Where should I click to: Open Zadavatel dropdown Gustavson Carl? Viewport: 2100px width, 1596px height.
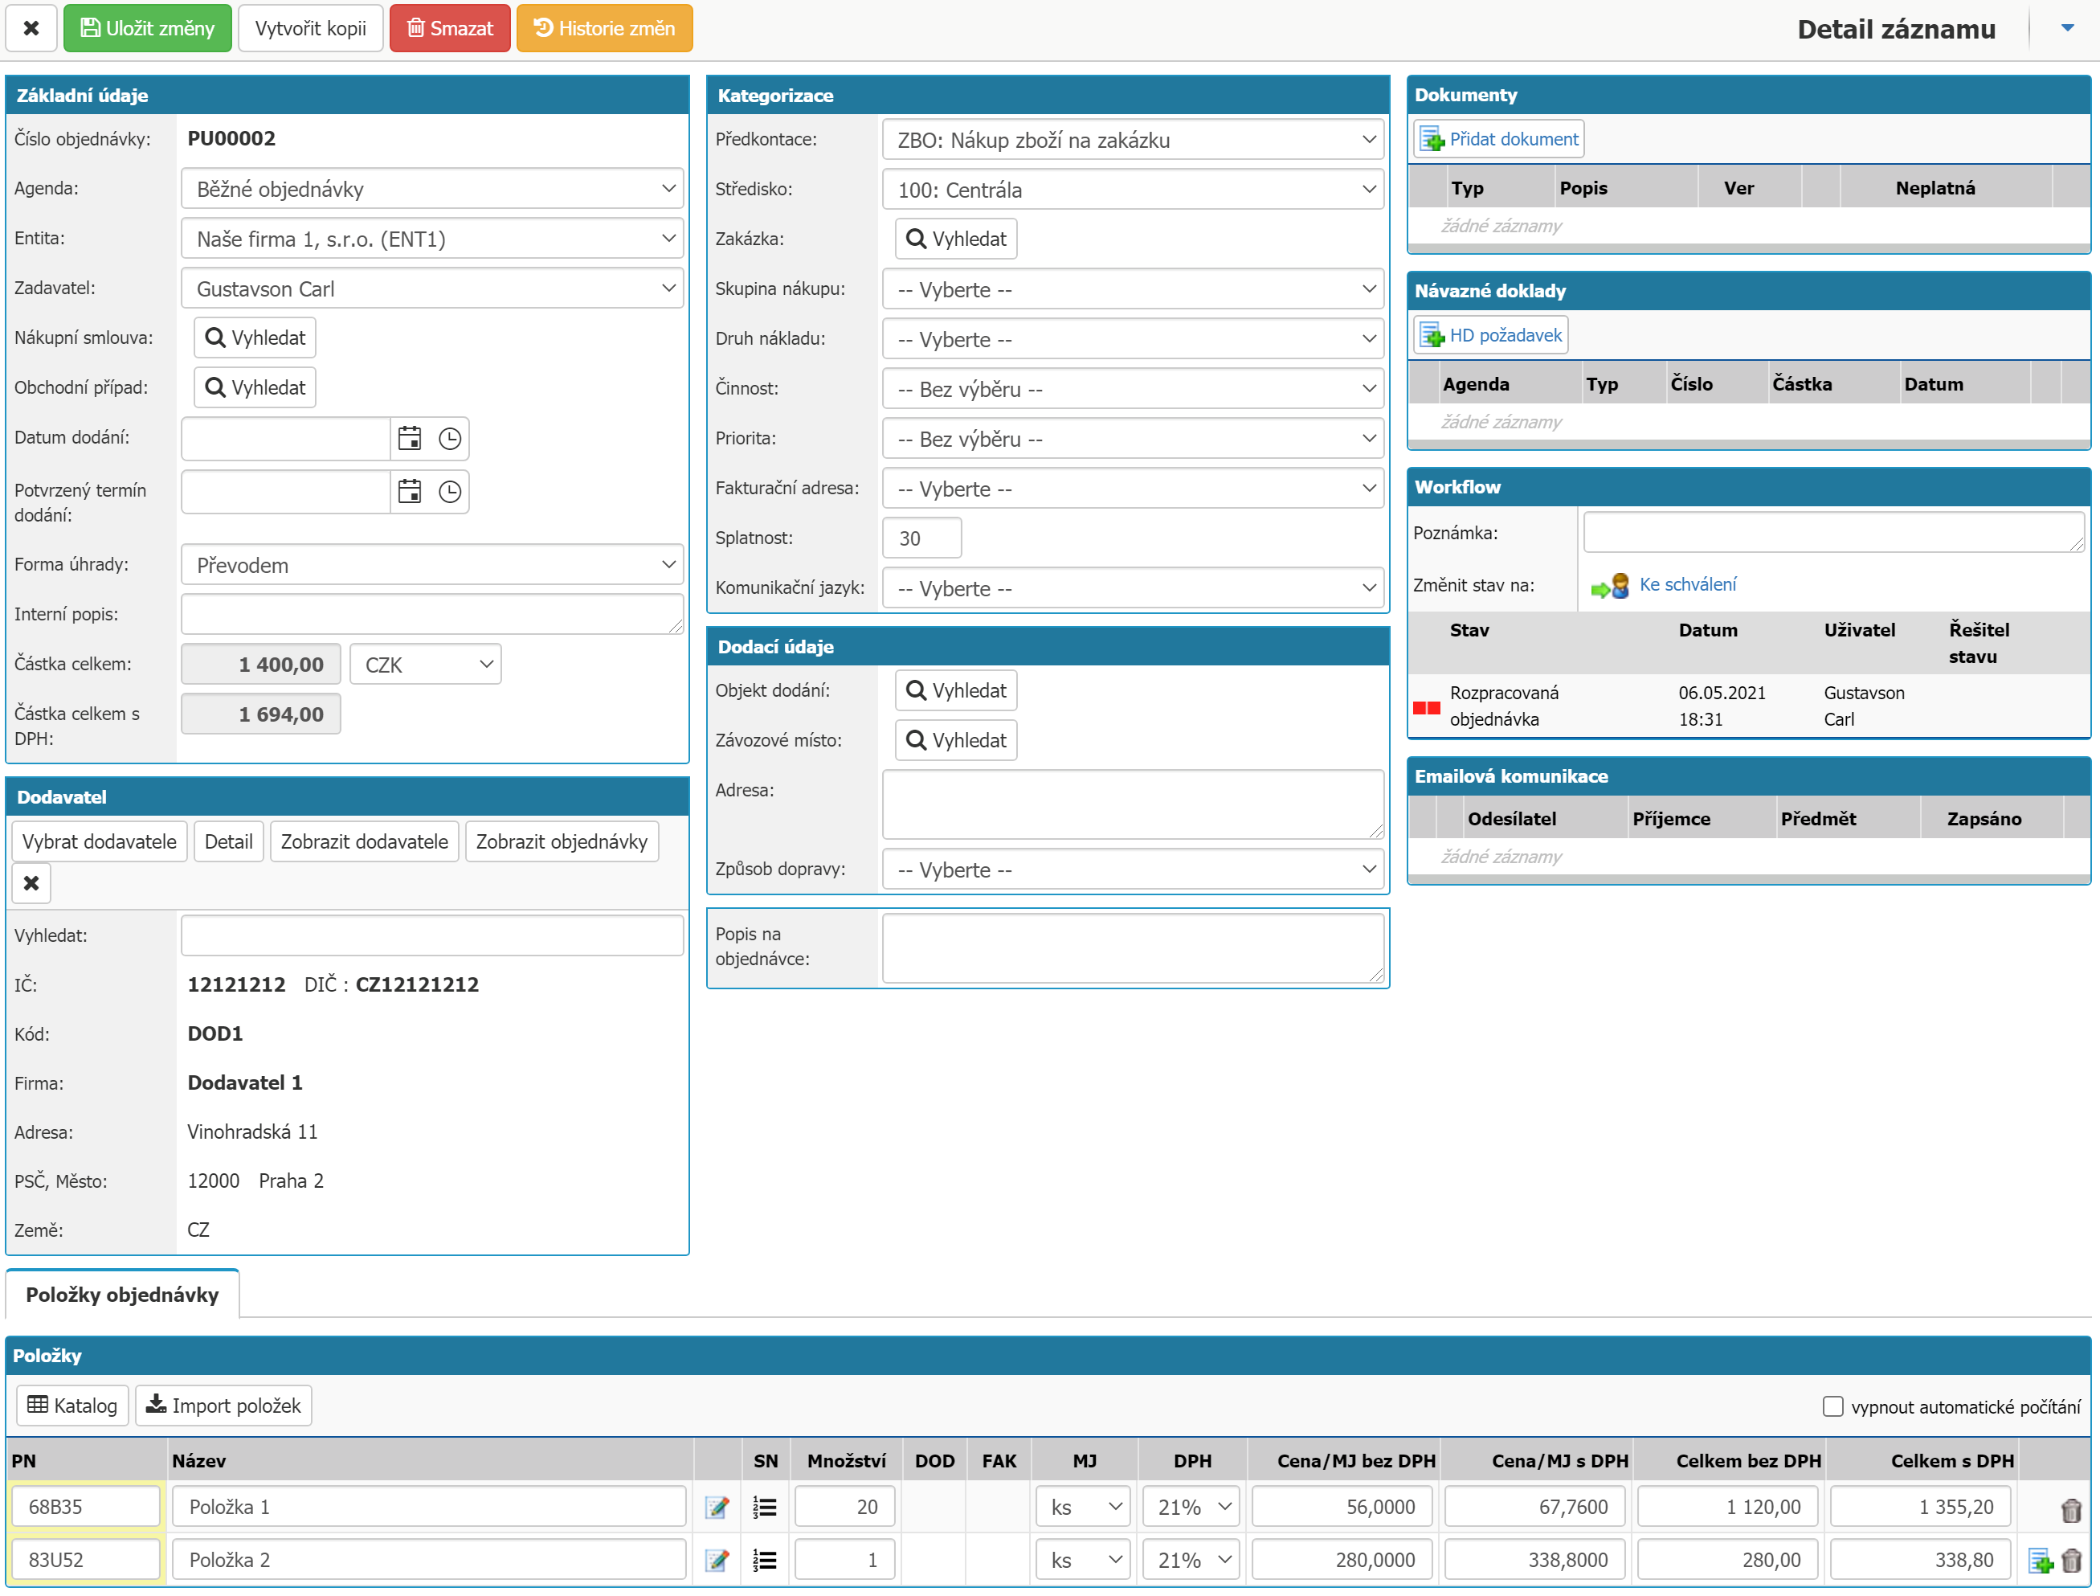coord(432,288)
